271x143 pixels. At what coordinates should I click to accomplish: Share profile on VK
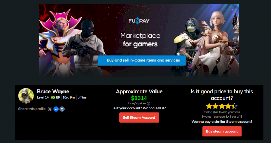56,109
